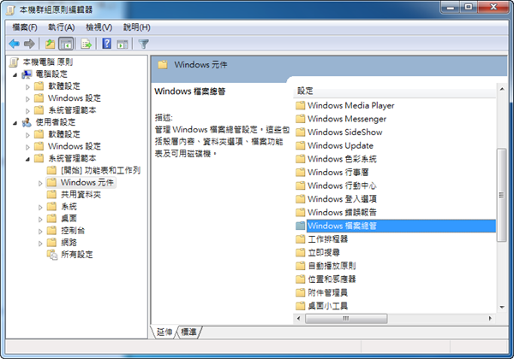This screenshot has width=514, height=359.
Task: Select 自動播放原則 in the list
Action: [x=332, y=266]
